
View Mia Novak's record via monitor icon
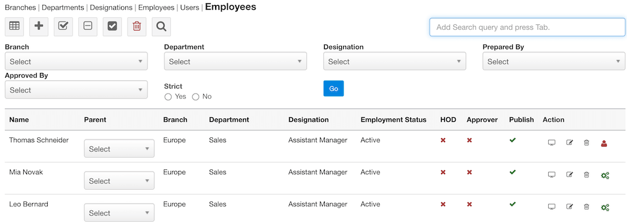tap(552, 174)
